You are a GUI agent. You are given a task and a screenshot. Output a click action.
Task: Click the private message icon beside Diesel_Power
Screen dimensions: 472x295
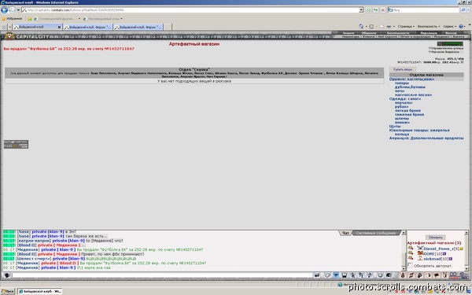pyautogui.click(x=411, y=249)
